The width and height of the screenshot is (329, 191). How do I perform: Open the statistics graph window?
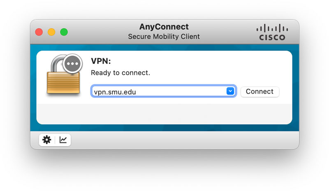coord(63,140)
